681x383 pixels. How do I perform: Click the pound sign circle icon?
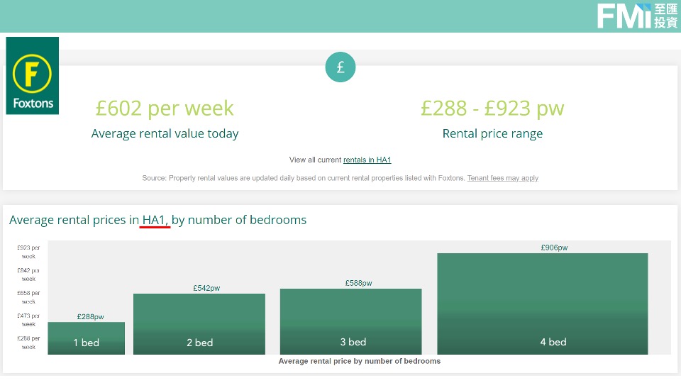click(340, 67)
